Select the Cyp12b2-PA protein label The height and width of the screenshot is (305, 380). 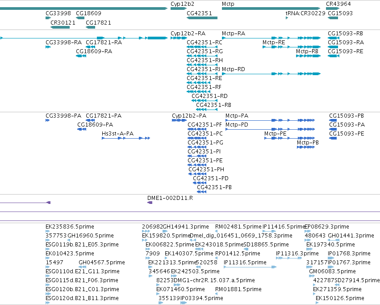coord(189,116)
